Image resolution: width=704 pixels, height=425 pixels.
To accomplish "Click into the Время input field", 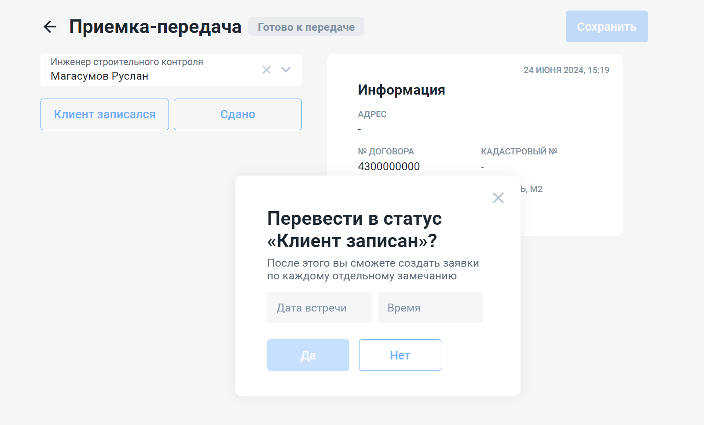I will (430, 308).
